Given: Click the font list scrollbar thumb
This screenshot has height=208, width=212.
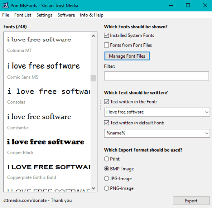Looking at the screenshot, I should (x=93, y=78).
